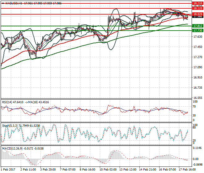Click the RSI 30 level axis value
The height and width of the screenshot is (173, 204).
click(194, 115)
